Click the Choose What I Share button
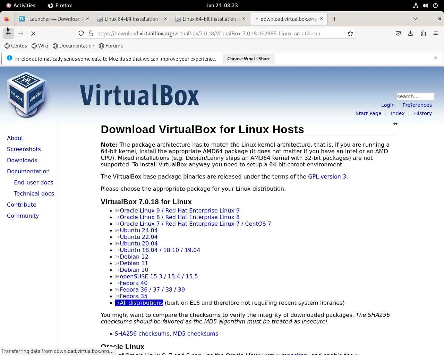Image resolution: width=444 pixels, height=355 pixels. (x=249, y=59)
